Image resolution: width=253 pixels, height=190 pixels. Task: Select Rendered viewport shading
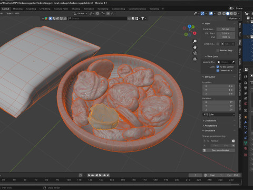pyautogui.click(x=235, y=14)
